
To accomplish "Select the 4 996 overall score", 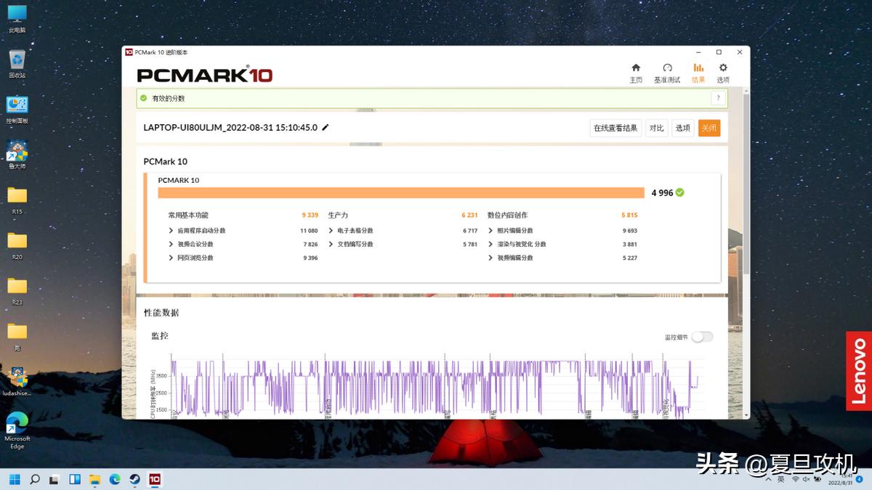I will (662, 193).
